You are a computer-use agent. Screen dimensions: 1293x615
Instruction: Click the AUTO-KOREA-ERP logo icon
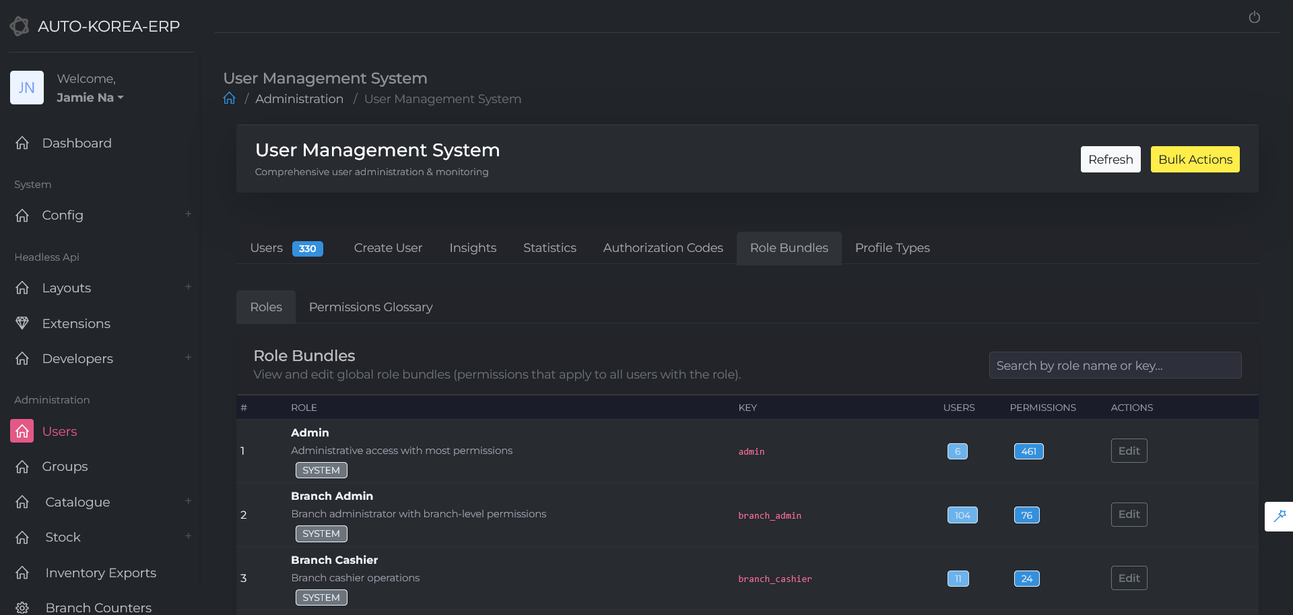(x=20, y=26)
